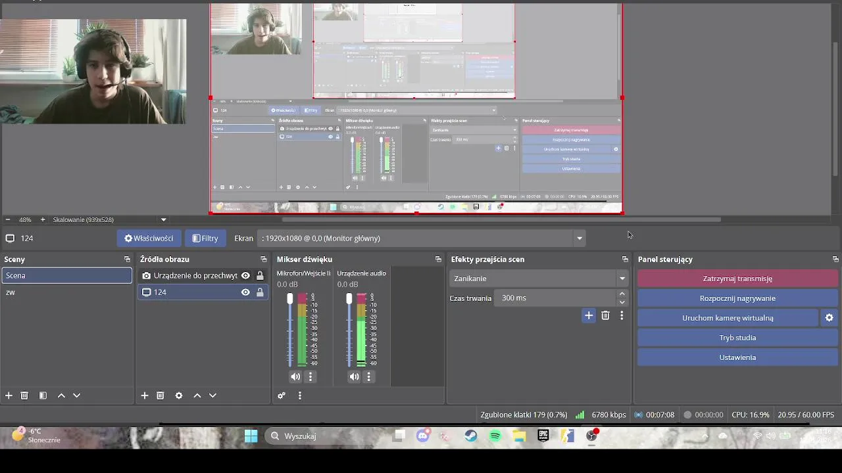Open mixer options menu at panel bottom
This screenshot has width=842, height=473.
(x=299, y=395)
